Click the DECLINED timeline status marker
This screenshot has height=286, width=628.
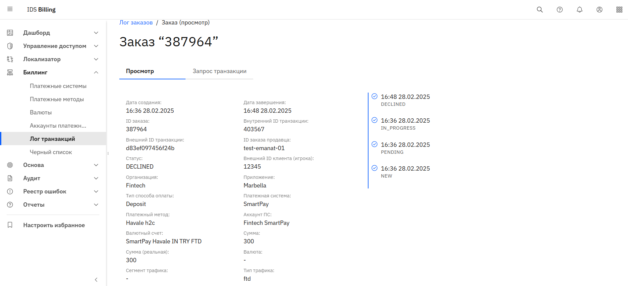pyautogui.click(x=374, y=96)
